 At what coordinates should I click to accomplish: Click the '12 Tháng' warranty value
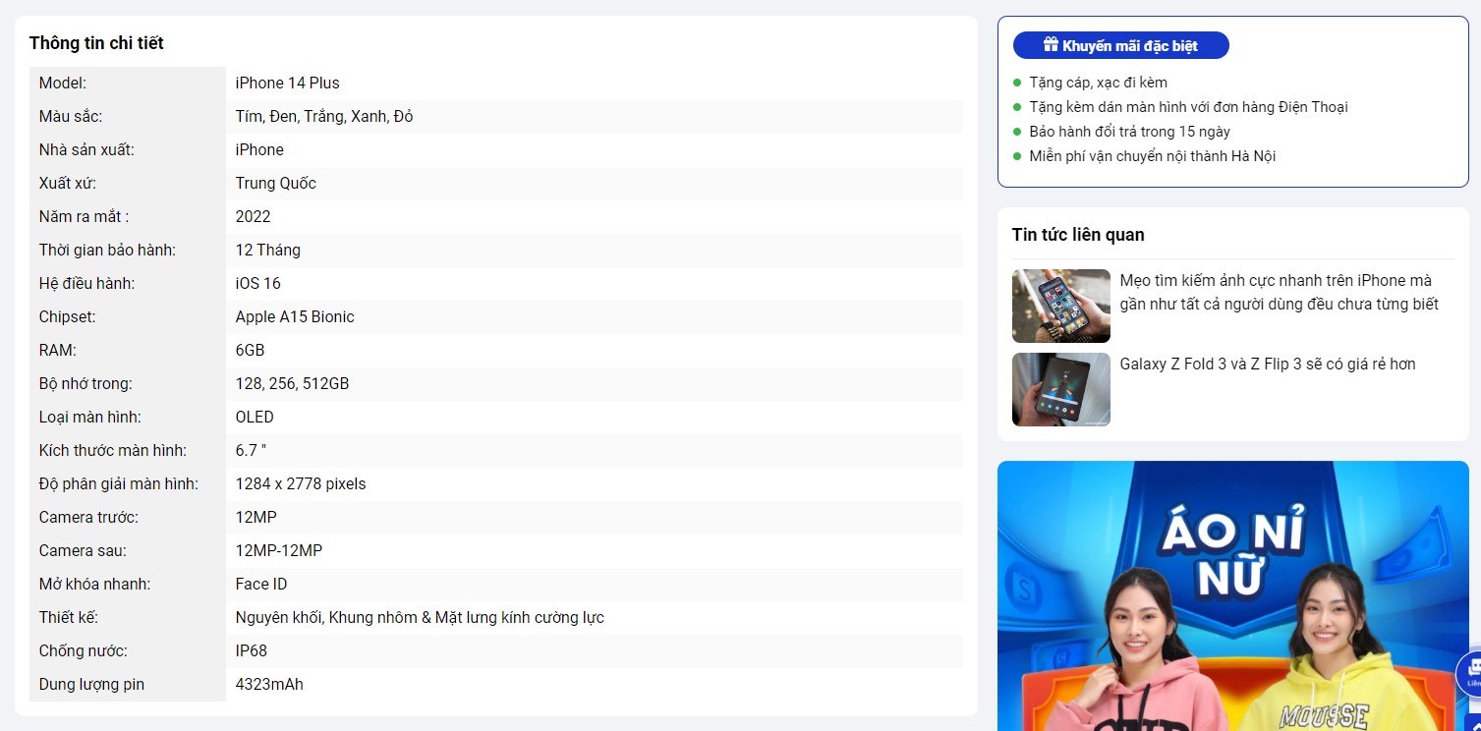pos(268,251)
